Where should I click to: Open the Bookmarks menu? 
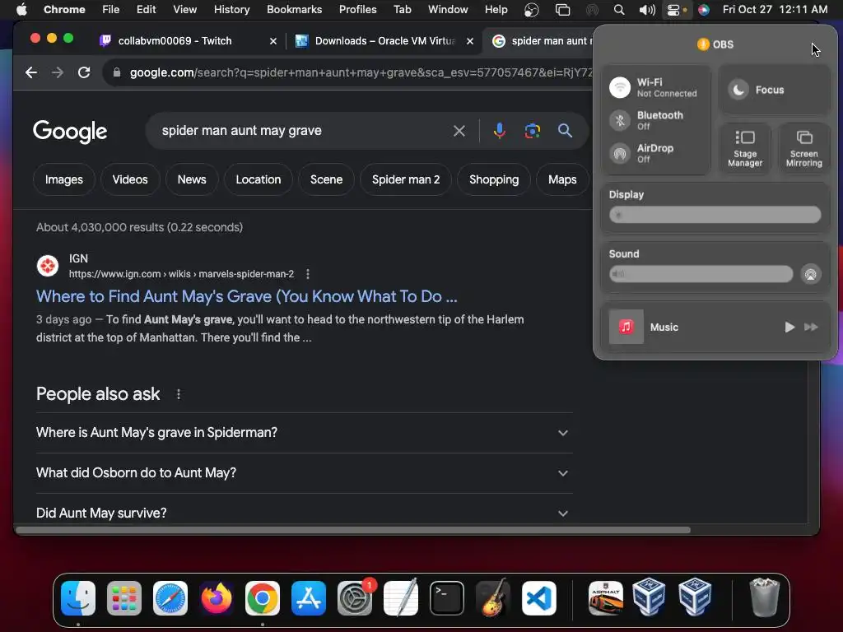coord(294,10)
